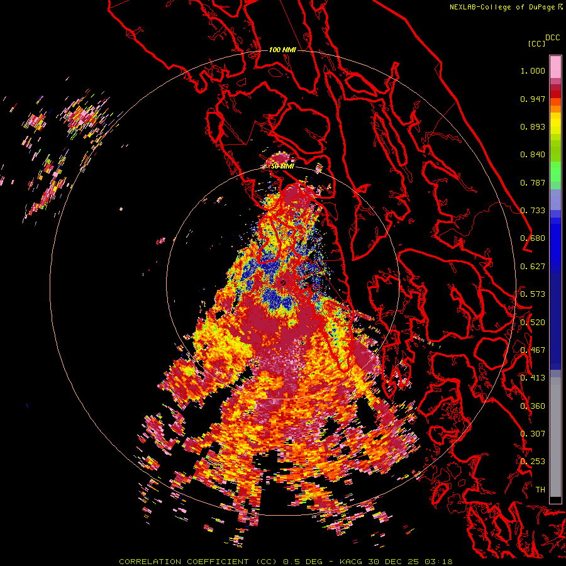
Task: Click the 0.307 color scale value
Action: tap(533, 434)
